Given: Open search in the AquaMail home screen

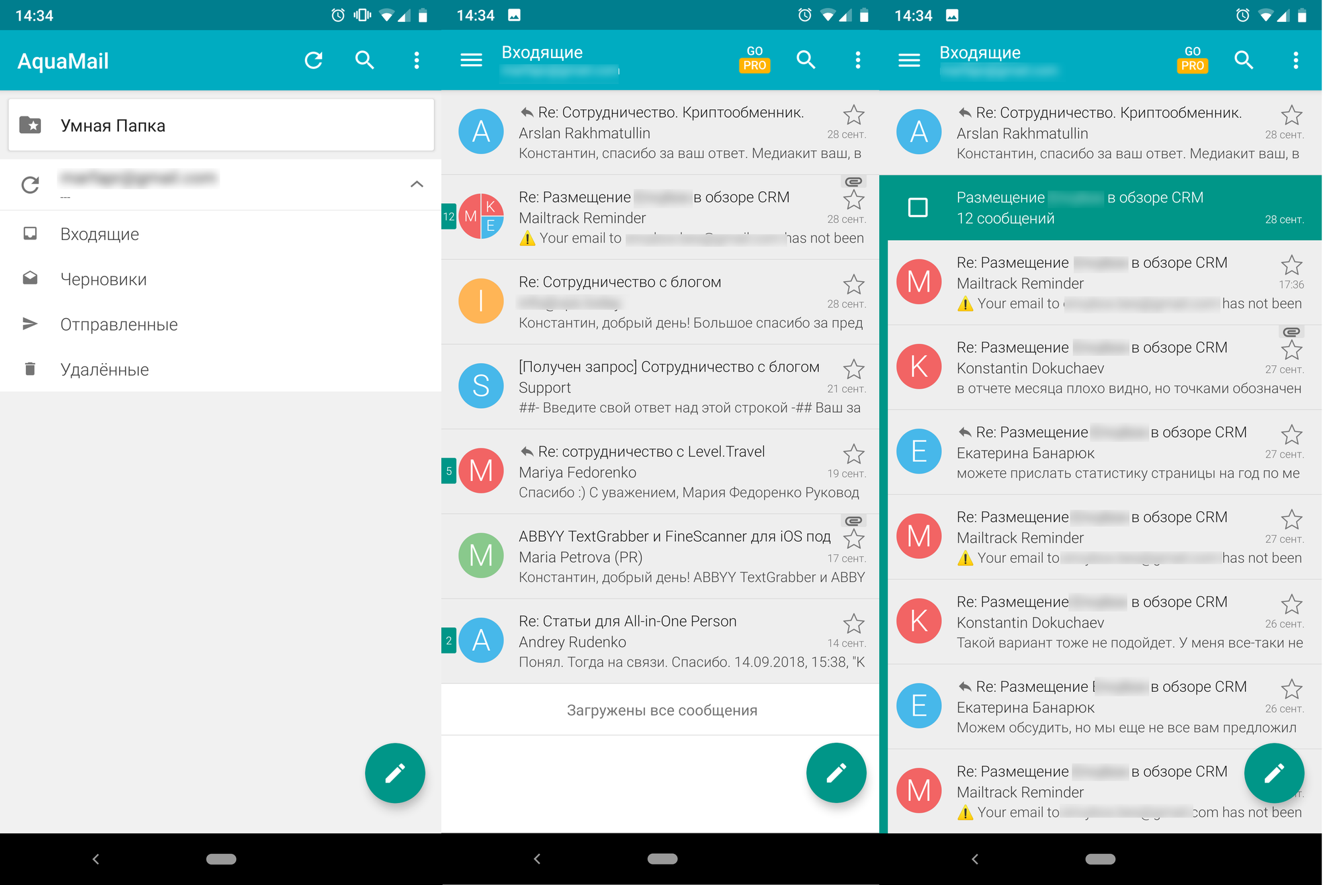Looking at the screenshot, I should click(364, 60).
